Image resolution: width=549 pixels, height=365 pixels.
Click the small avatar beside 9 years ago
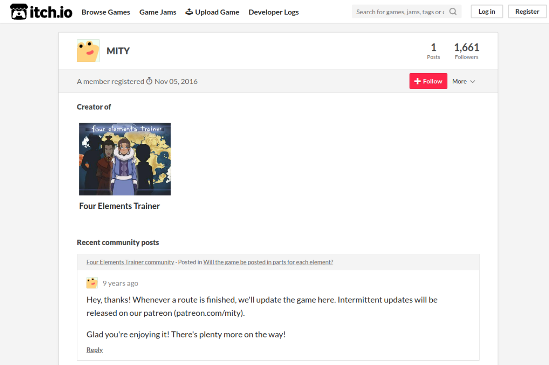[x=92, y=283]
